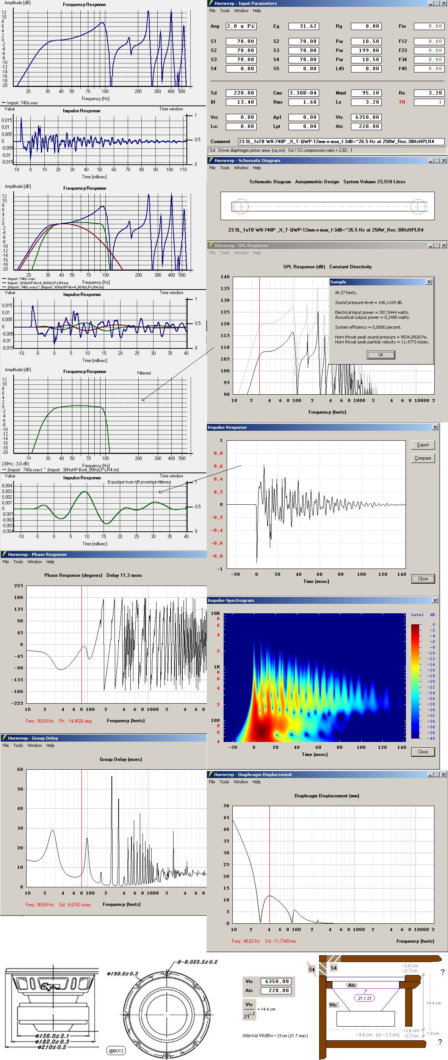Image resolution: width=448 pixels, height=1060 pixels.
Task: Click the Re field showing 3,20
Action: tap(429, 93)
